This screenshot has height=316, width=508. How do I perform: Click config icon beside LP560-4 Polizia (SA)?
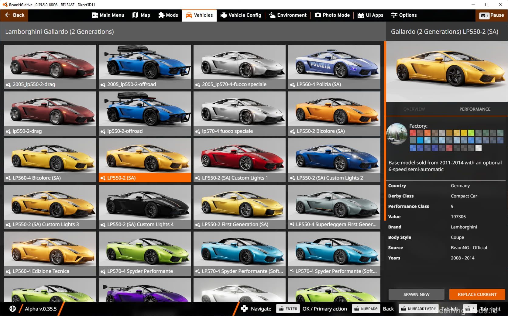click(292, 85)
